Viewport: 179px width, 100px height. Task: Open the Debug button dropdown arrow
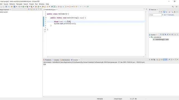pyautogui.click(x=21, y=7)
